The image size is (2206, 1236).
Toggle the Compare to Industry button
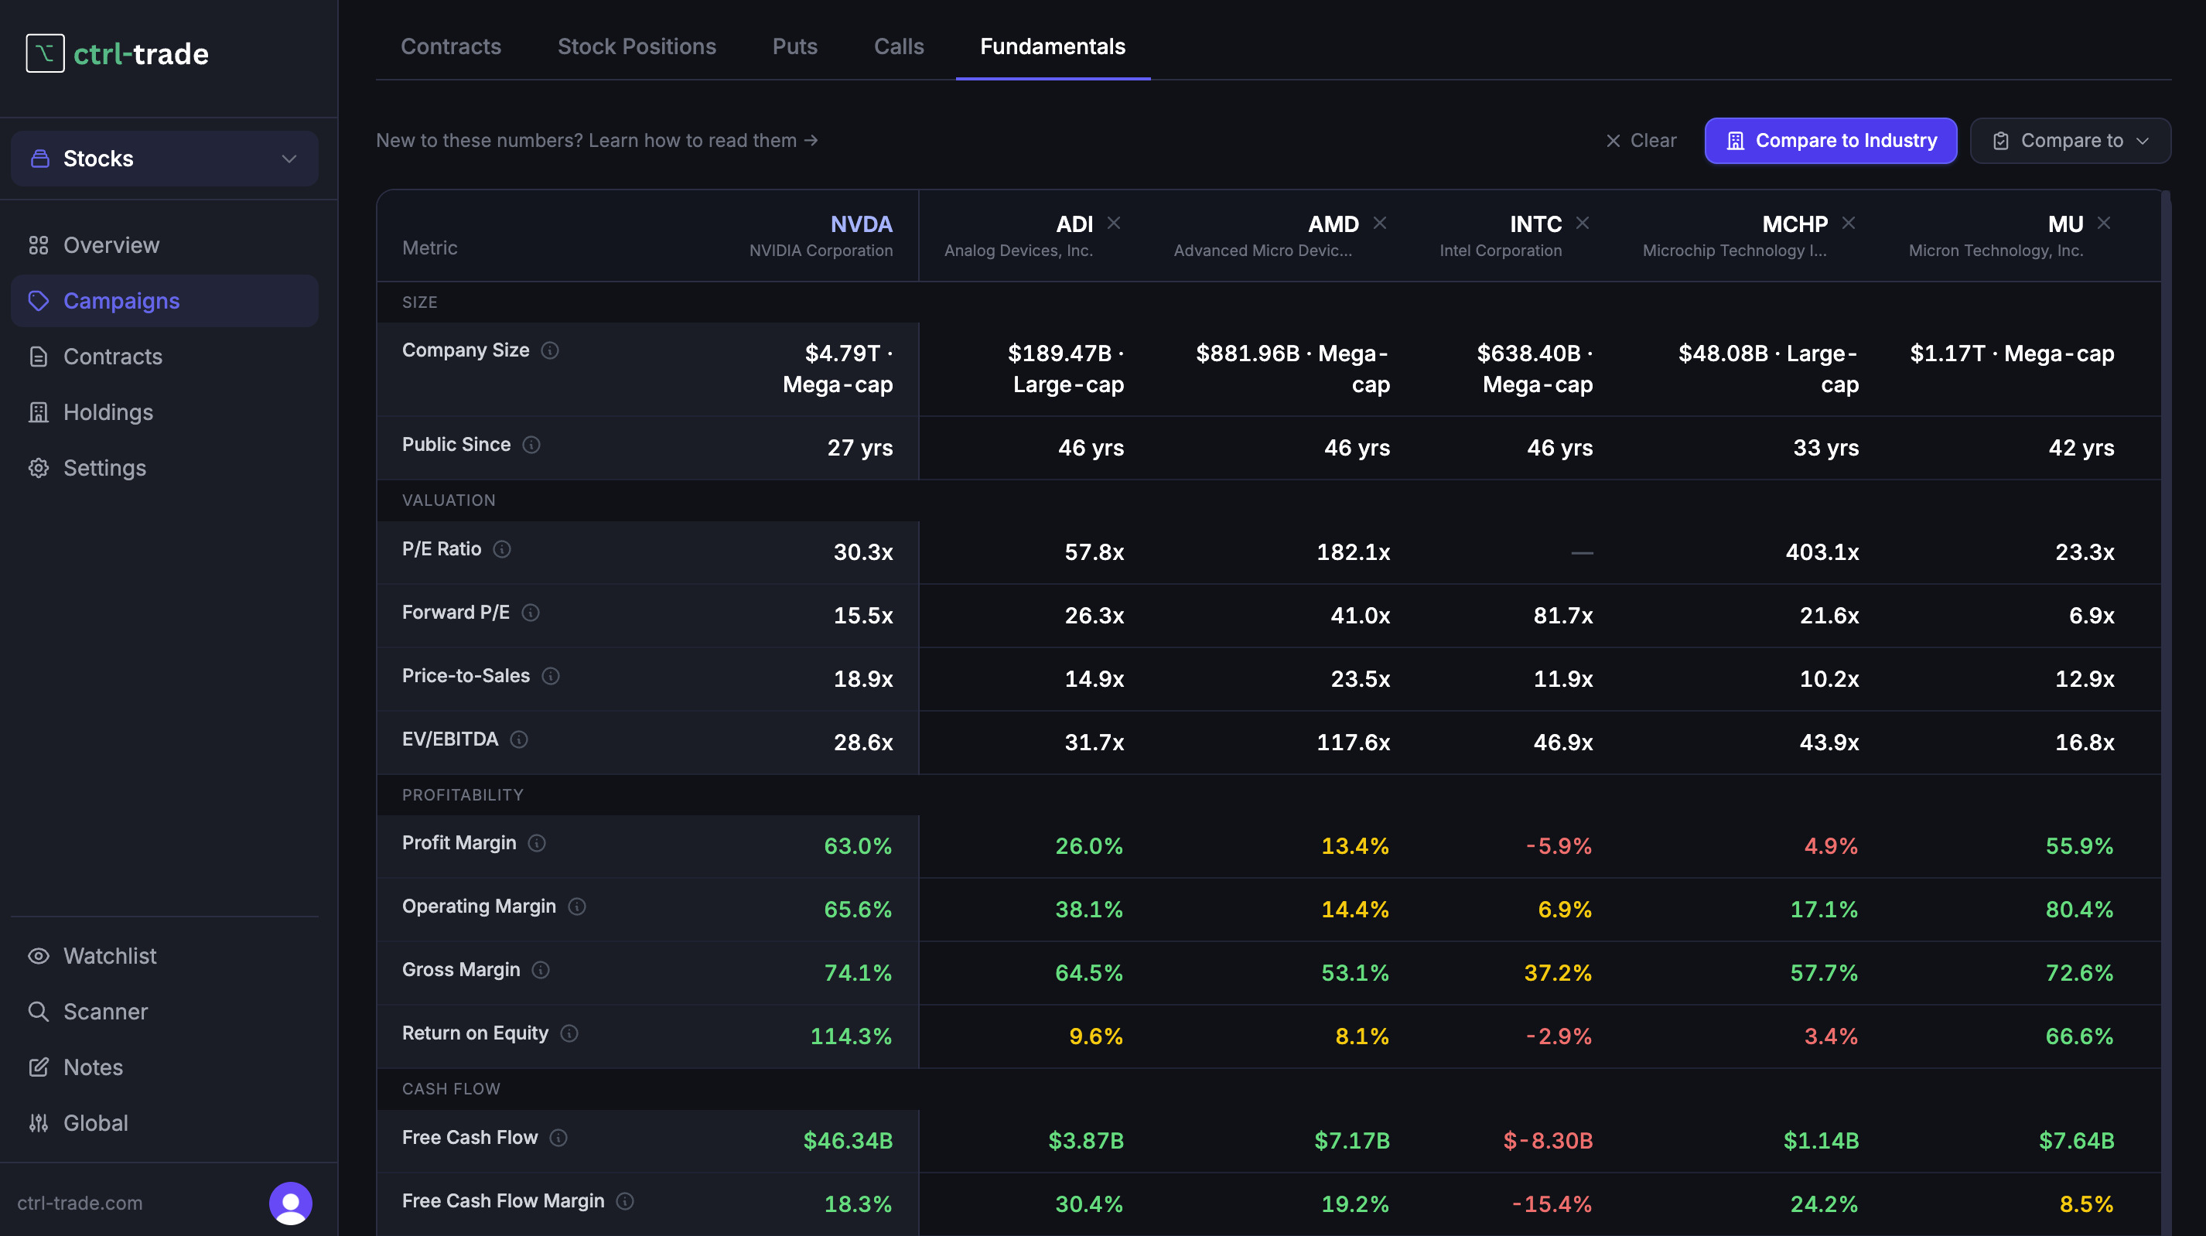click(1830, 141)
